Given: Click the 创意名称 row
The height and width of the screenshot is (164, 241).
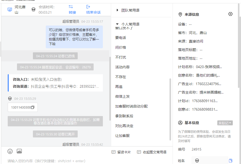Looking at the screenshot, I should [199, 75].
